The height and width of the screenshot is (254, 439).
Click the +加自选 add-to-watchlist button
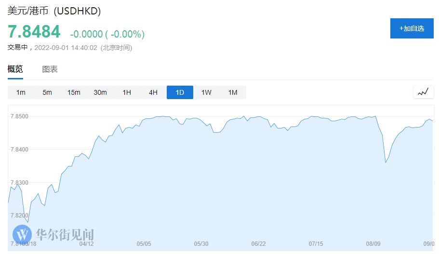[x=412, y=28]
